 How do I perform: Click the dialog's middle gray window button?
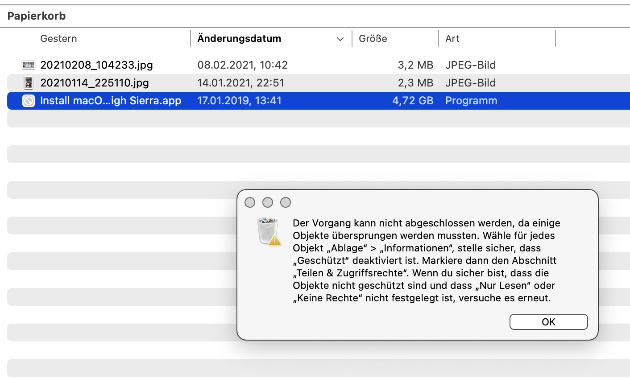tap(268, 202)
